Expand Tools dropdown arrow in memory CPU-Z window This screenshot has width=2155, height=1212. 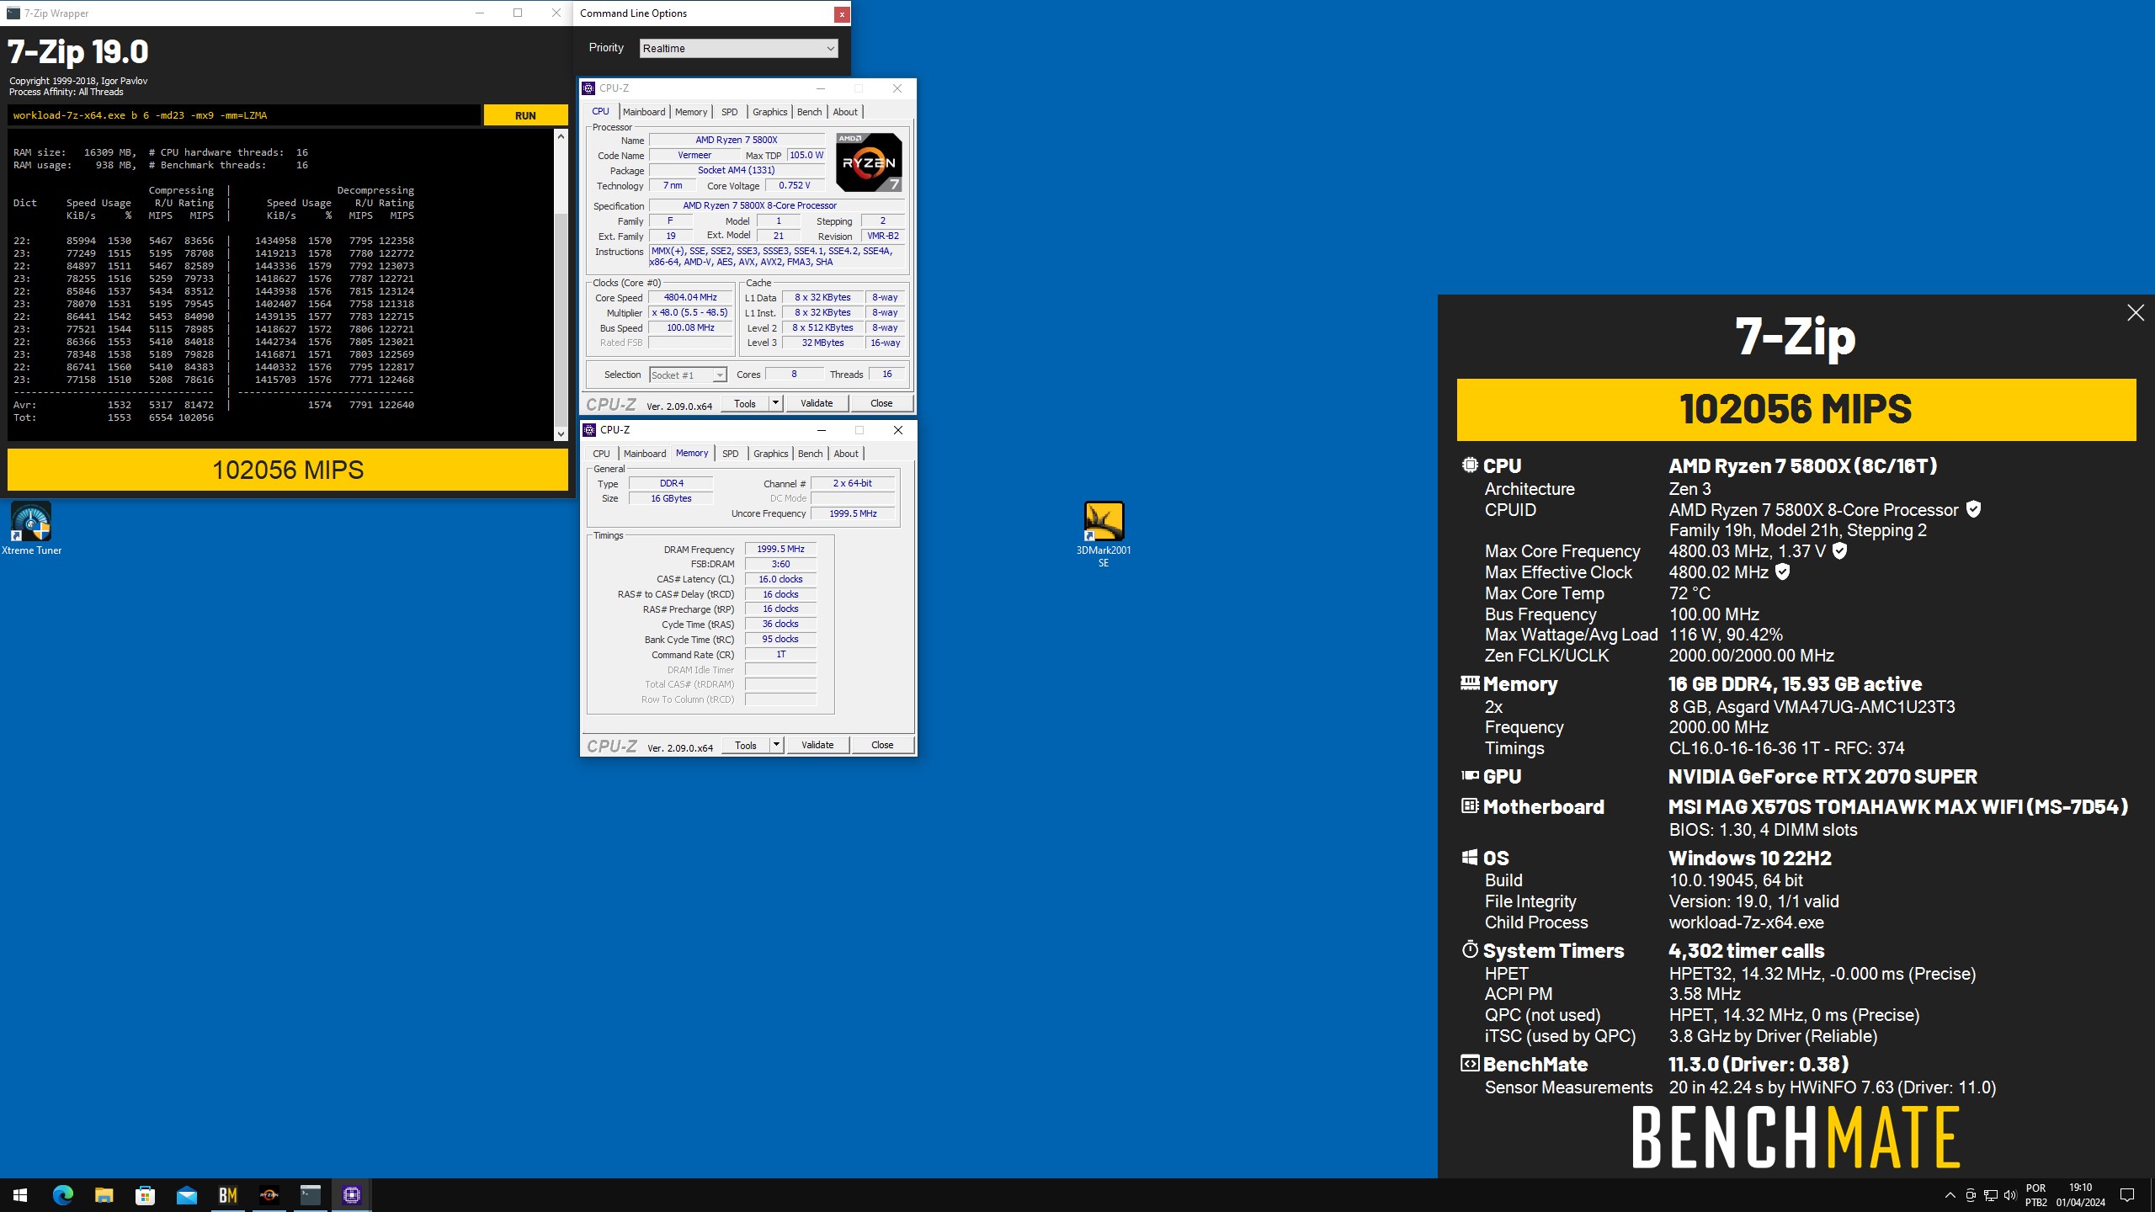pos(776,745)
